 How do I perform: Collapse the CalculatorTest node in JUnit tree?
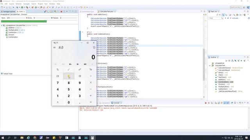(x=2, y=25)
